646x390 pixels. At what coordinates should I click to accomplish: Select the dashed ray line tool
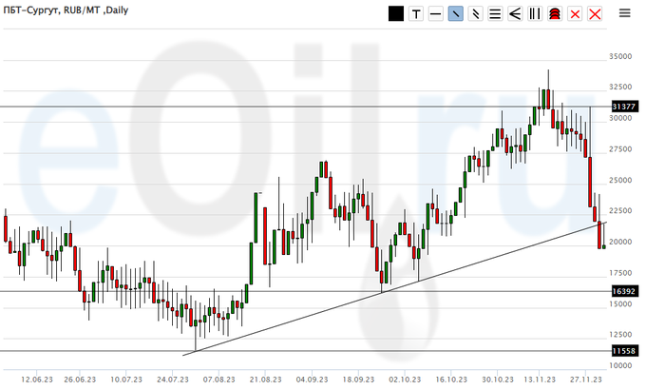475,13
